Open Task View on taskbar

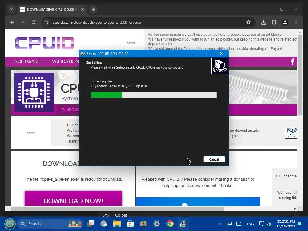coord(91,224)
